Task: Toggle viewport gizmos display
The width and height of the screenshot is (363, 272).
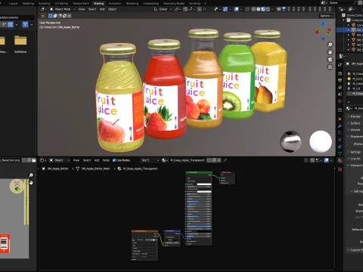Action: (225, 9)
